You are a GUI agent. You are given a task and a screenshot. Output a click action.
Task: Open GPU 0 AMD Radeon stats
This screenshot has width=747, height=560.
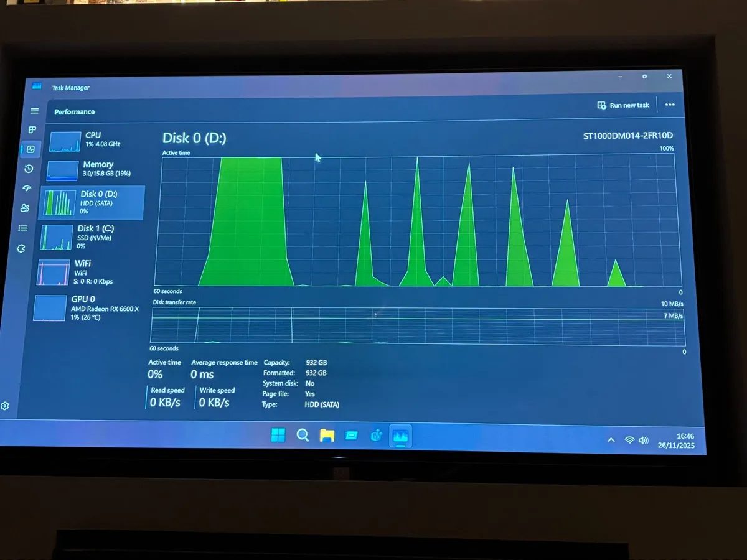coord(87,308)
